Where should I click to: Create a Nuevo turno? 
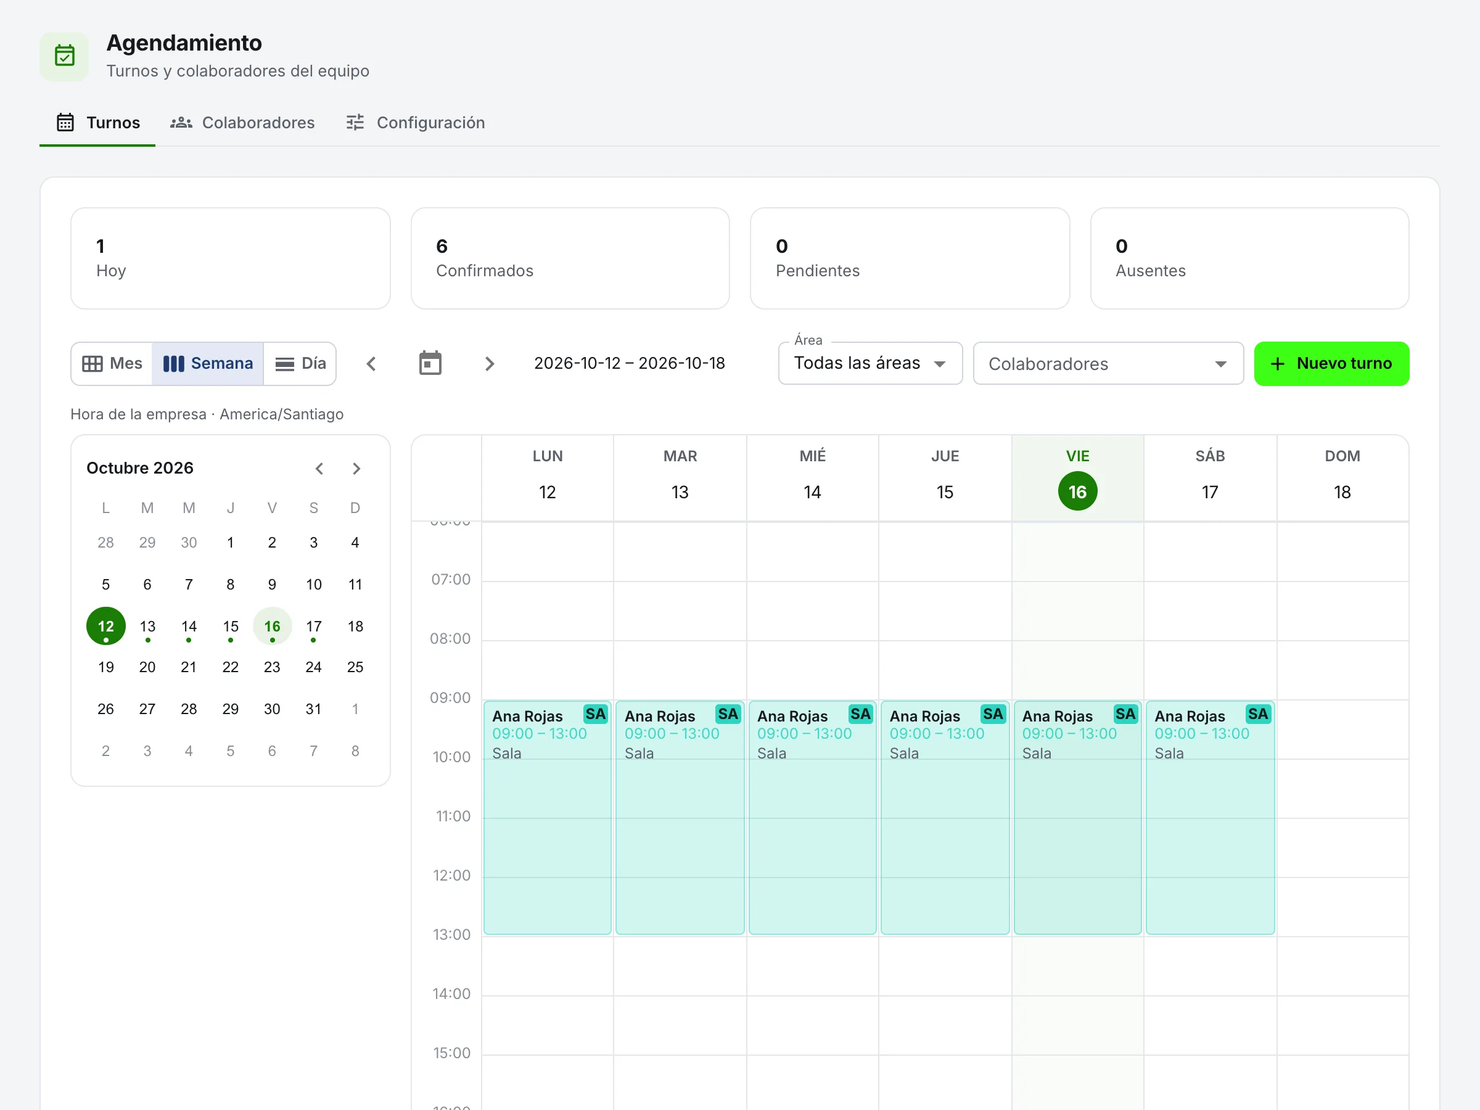coord(1331,363)
